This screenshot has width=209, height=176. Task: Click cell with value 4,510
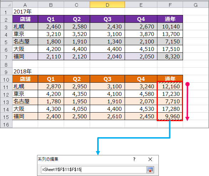tap(141, 49)
